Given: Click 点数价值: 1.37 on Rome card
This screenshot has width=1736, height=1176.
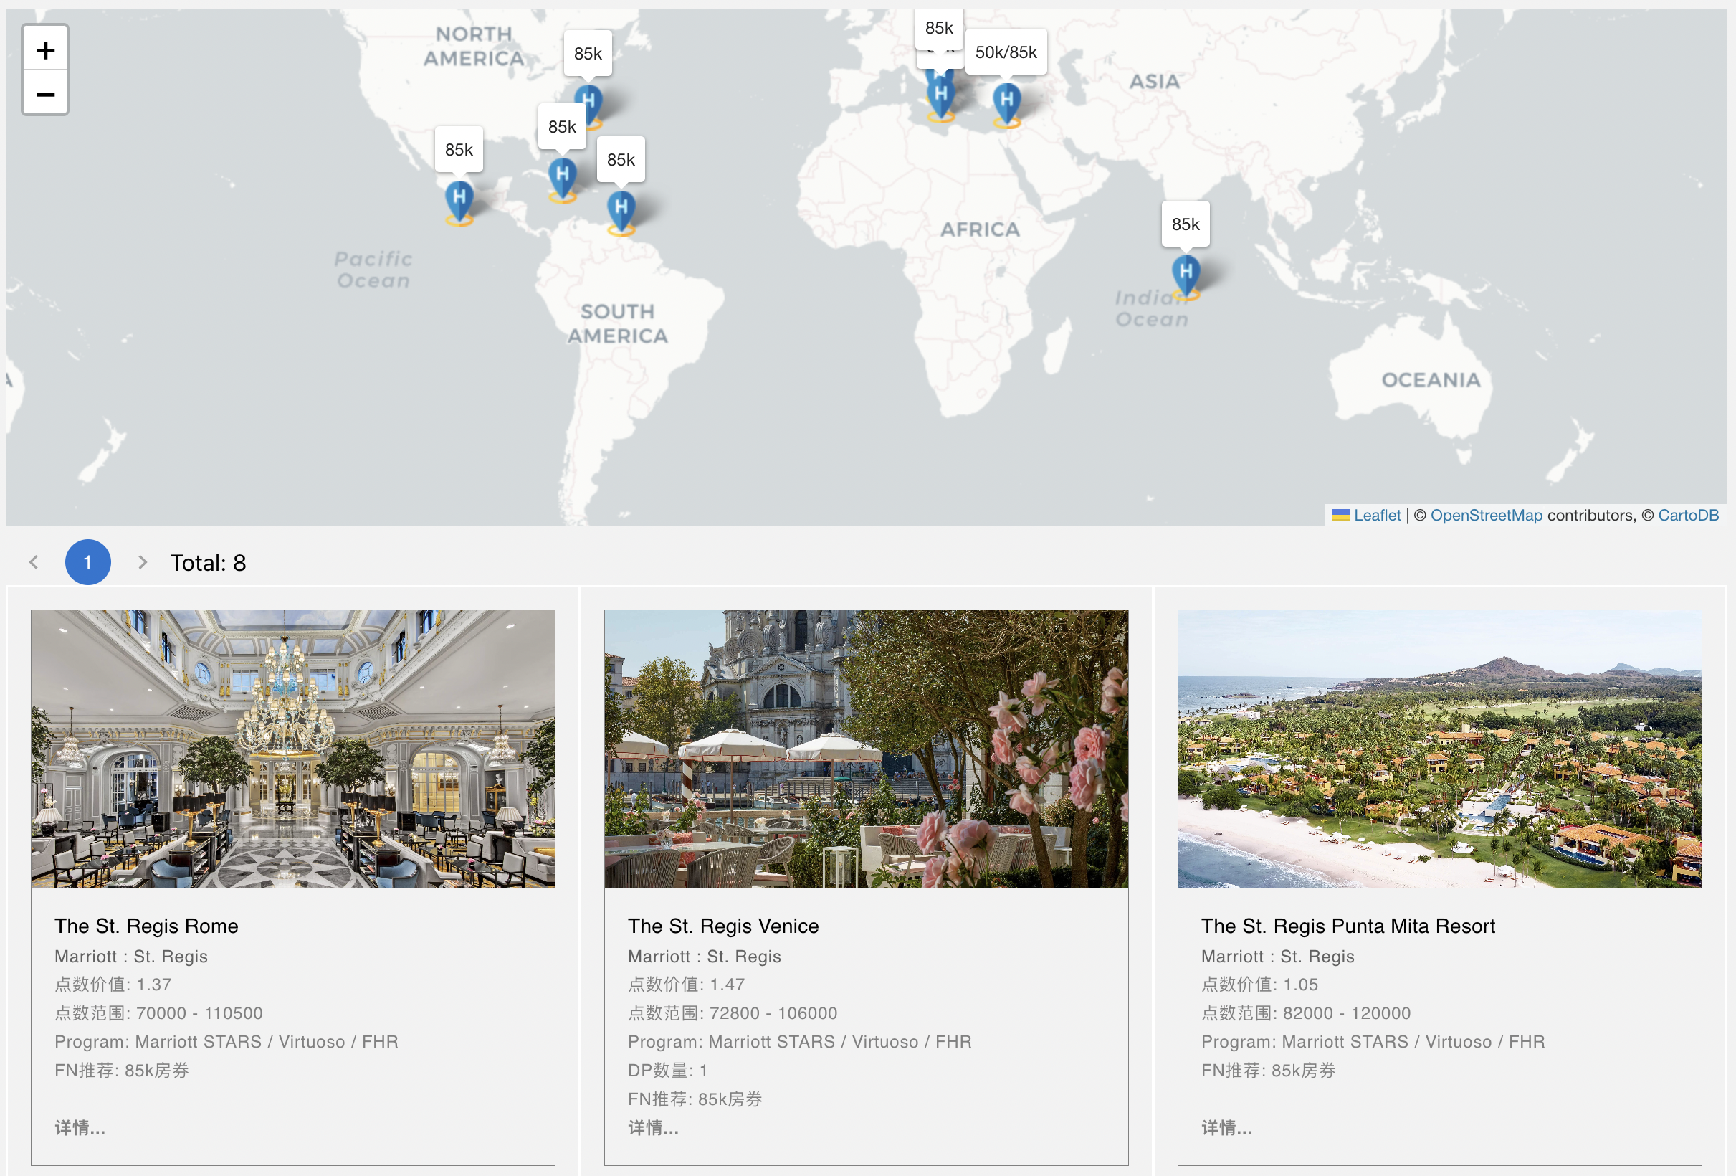Looking at the screenshot, I should click(113, 984).
